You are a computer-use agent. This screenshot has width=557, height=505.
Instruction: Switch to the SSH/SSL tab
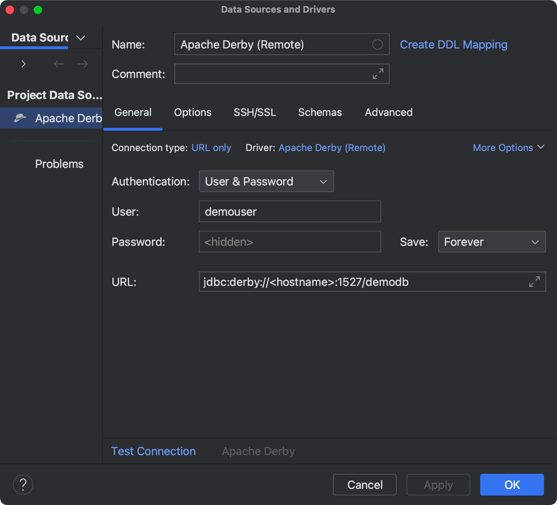pos(255,112)
